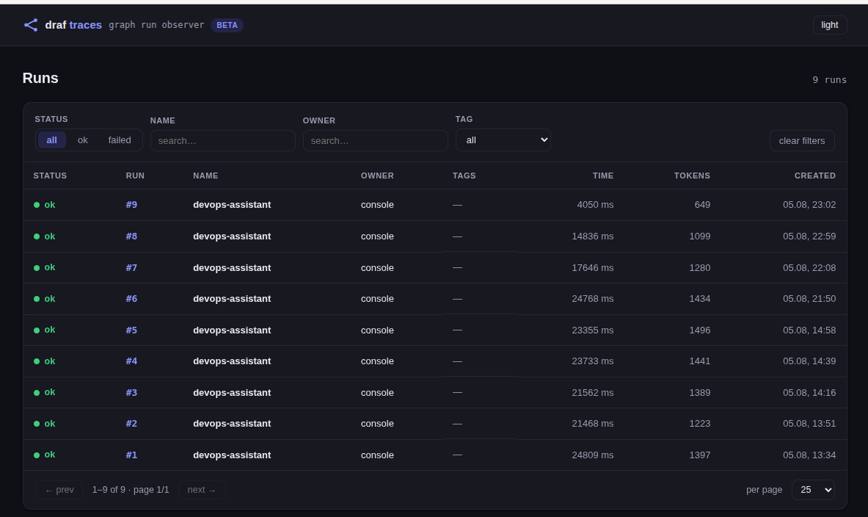868x517 pixels.
Task: Open run #7 link
Action: click(x=131, y=267)
